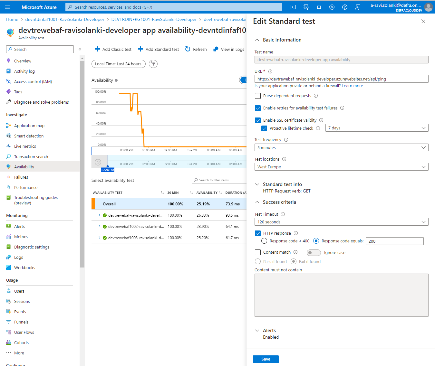Open the Azure portal hamburger menu
Image resolution: width=435 pixels, height=366 pixels.
point(8,7)
